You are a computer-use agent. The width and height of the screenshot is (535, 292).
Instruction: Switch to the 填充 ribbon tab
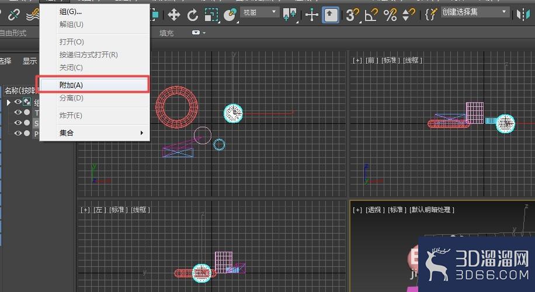tap(166, 33)
